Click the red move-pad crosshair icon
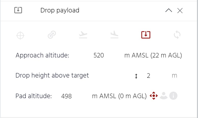The width and height of the screenshot is (198, 118). pyautogui.click(x=154, y=96)
